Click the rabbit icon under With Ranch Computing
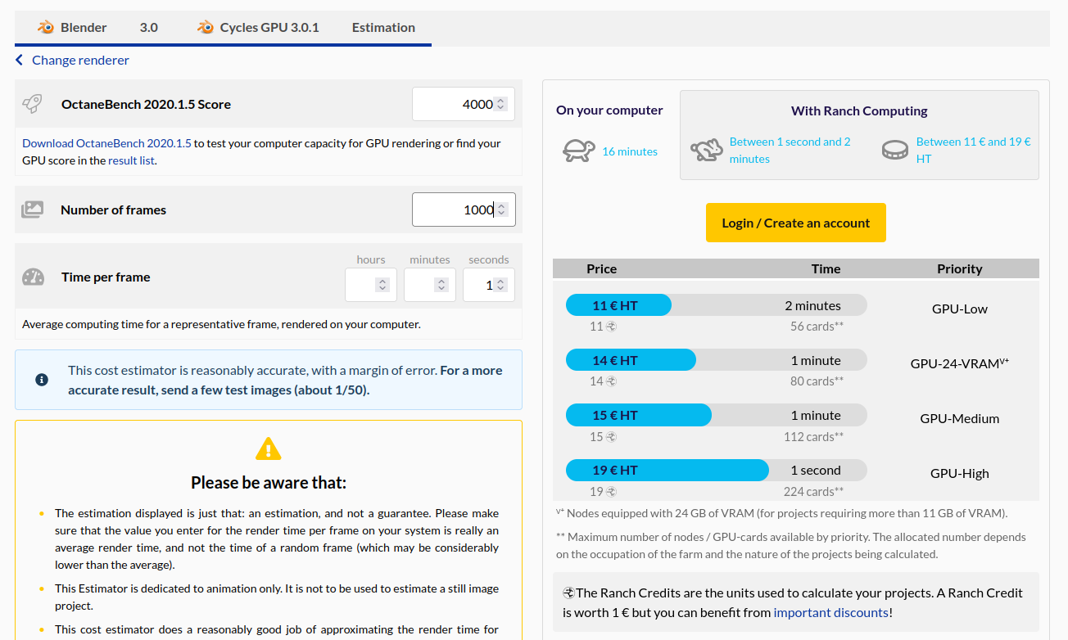The image size is (1068, 640). click(x=706, y=151)
